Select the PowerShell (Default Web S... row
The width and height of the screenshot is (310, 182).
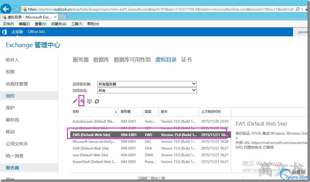(x=150, y=162)
